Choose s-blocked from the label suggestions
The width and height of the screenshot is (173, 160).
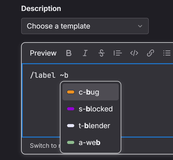tap(95, 109)
